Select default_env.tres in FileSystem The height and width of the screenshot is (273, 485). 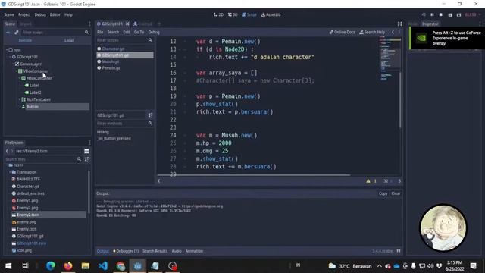(30, 193)
